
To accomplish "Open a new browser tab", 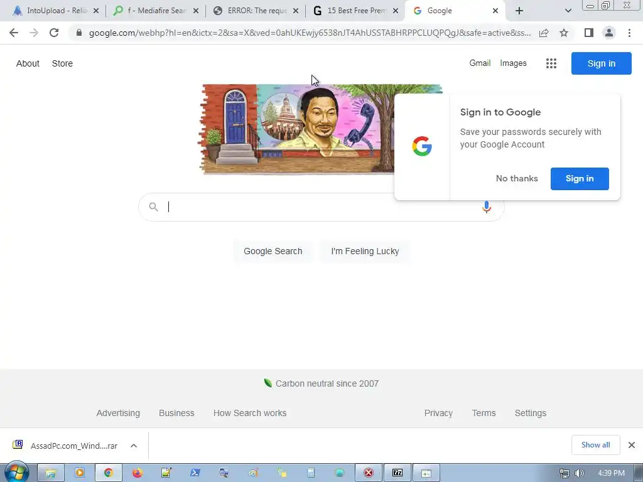I will pos(519,11).
